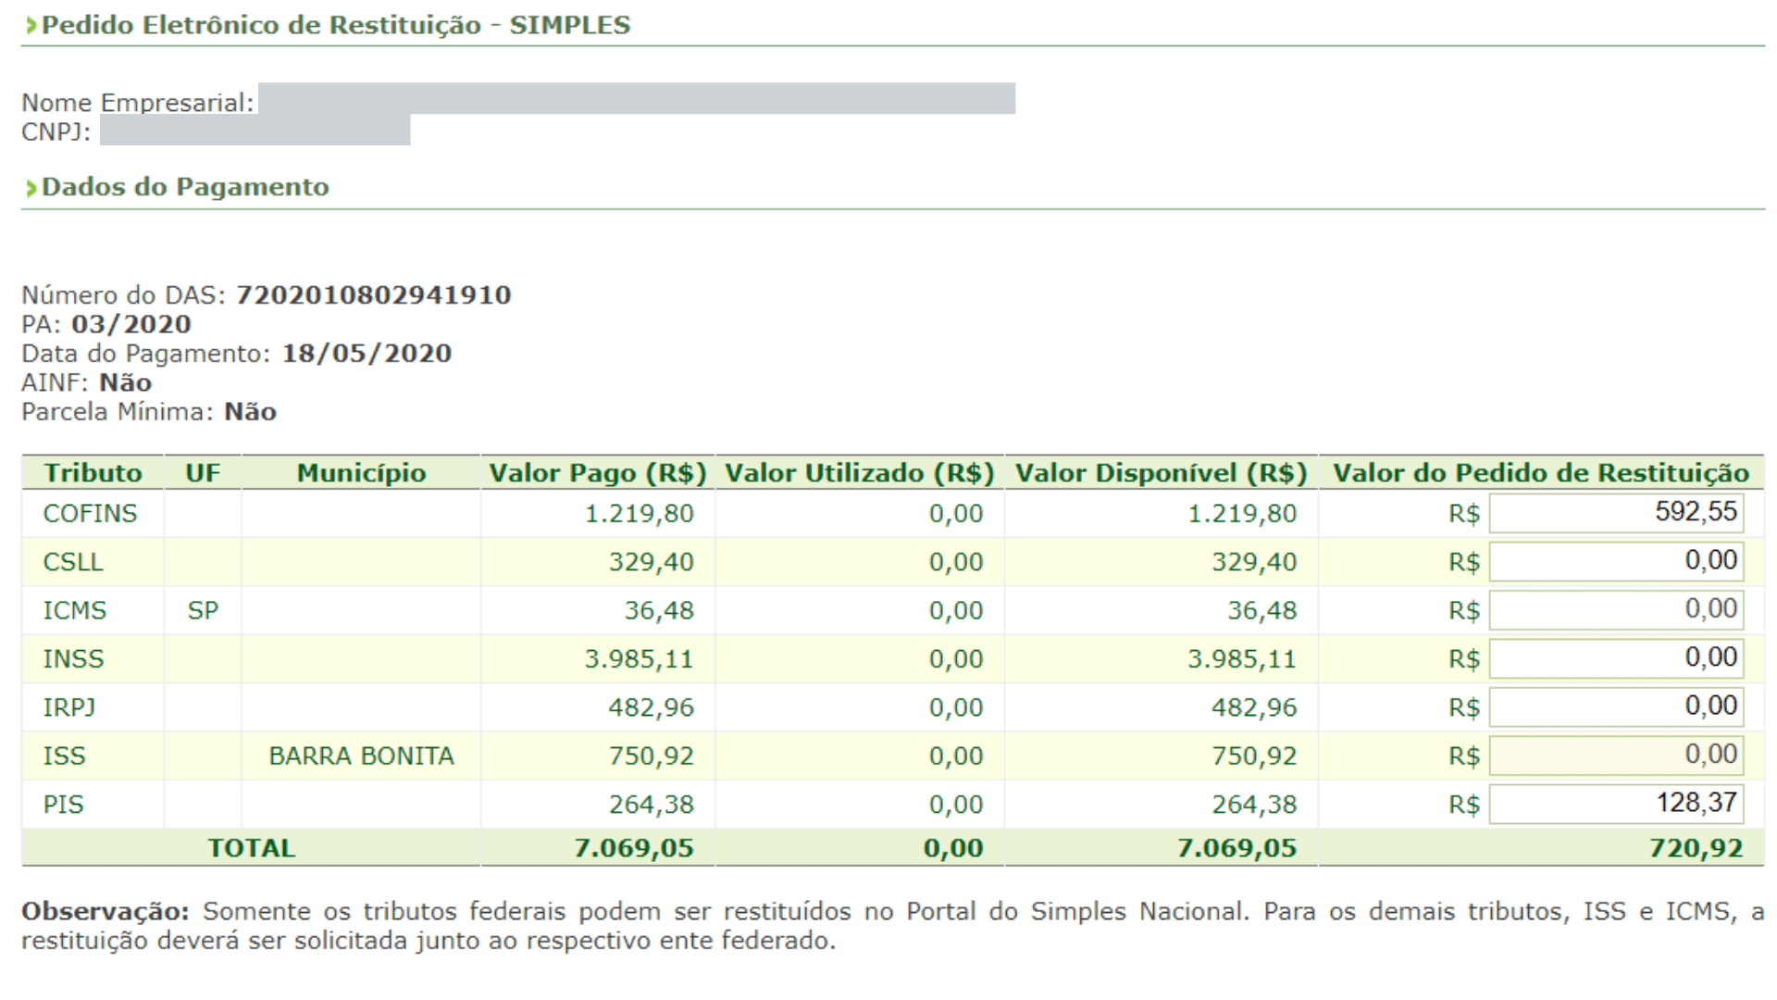Viewport: 1777px width, 1000px height.
Task: Click the disabled ISS restitution field
Action: click(x=1614, y=755)
